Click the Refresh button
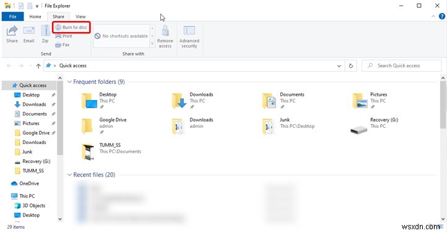 click(x=351, y=66)
